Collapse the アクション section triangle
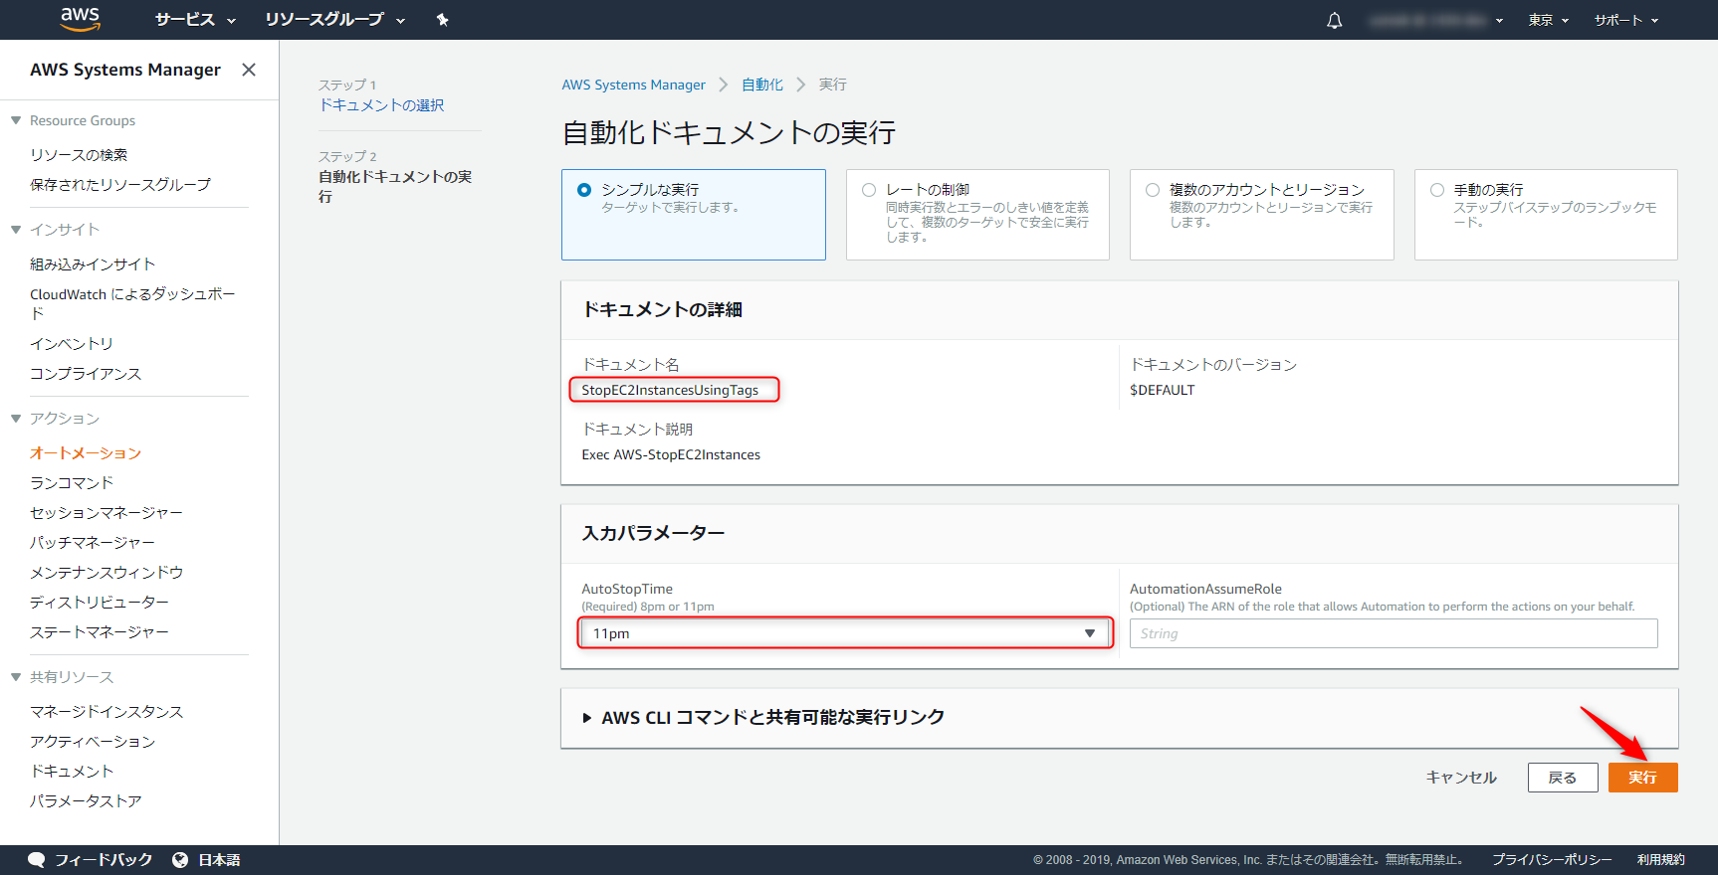Viewport: 1718px width, 875px height. click(16, 419)
